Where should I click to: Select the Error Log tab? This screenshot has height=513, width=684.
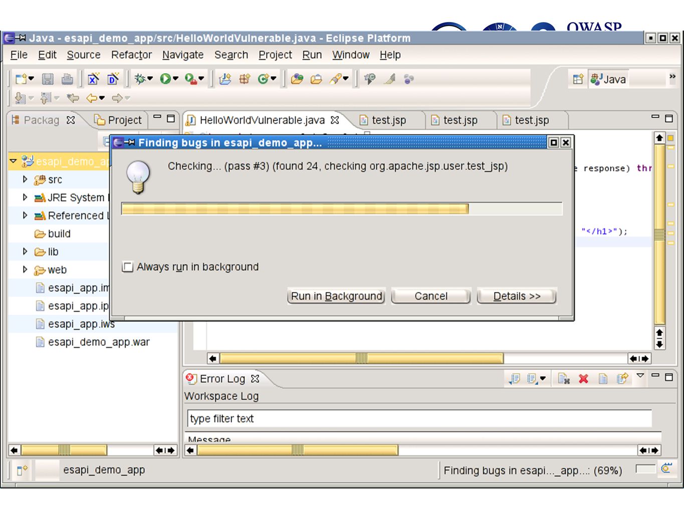coord(222,379)
